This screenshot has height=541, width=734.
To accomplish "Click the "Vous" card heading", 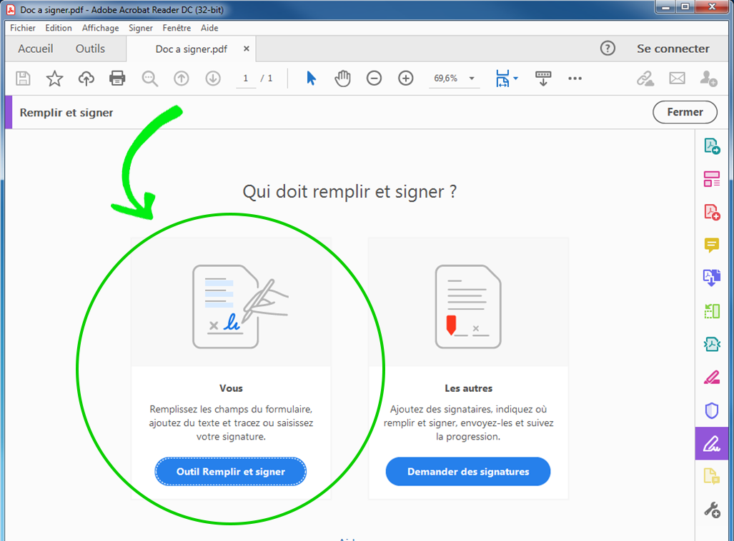I will click(231, 388).
